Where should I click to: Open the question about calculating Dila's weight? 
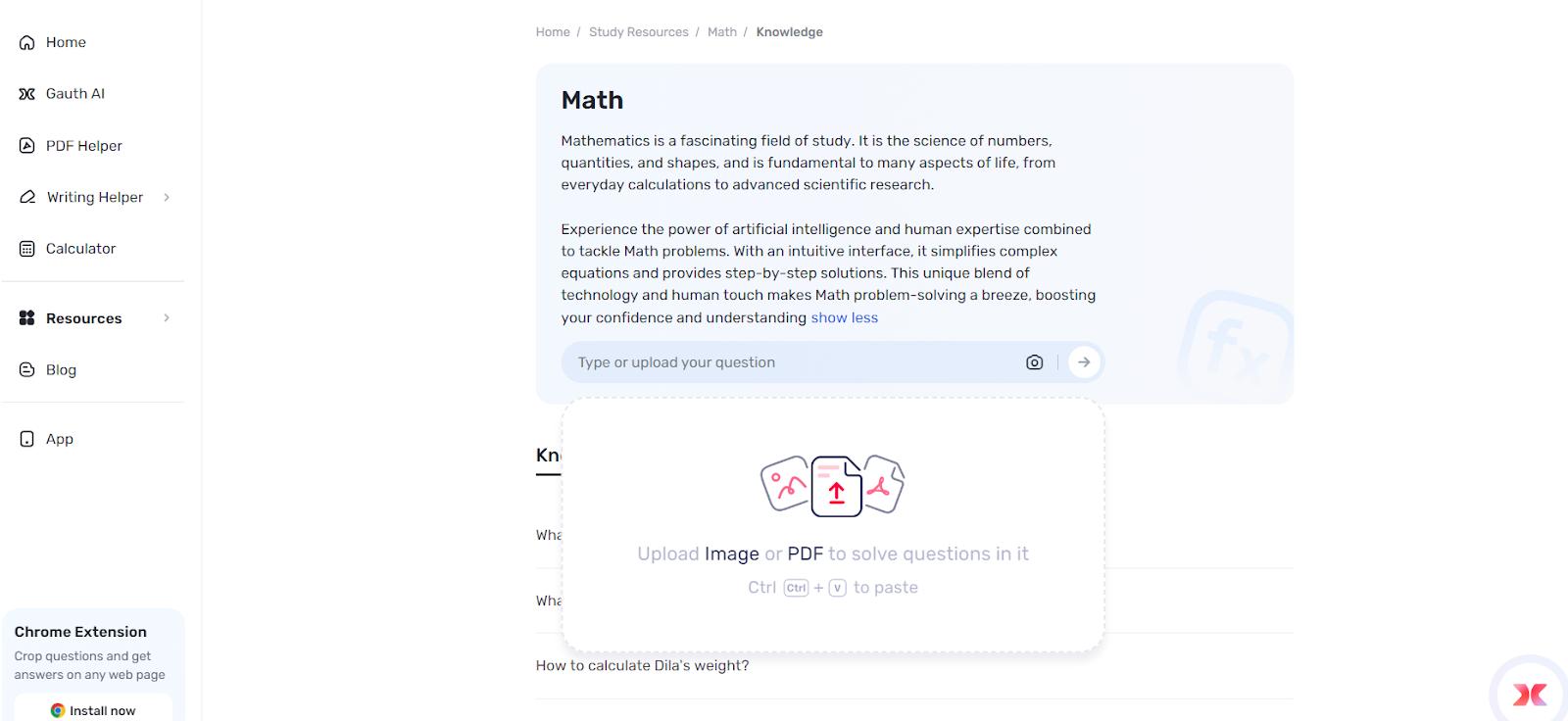pos(642,665)
